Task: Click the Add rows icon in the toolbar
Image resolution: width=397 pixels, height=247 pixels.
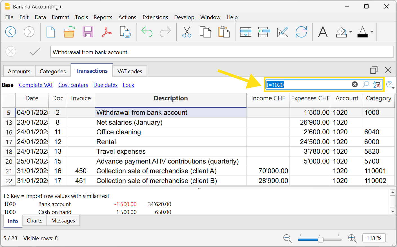Action: pyautogui.click(x=245, y=32)
